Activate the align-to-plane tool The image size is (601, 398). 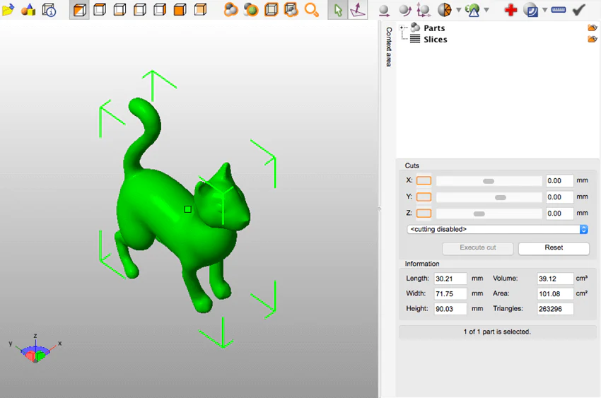click(358, 10)
